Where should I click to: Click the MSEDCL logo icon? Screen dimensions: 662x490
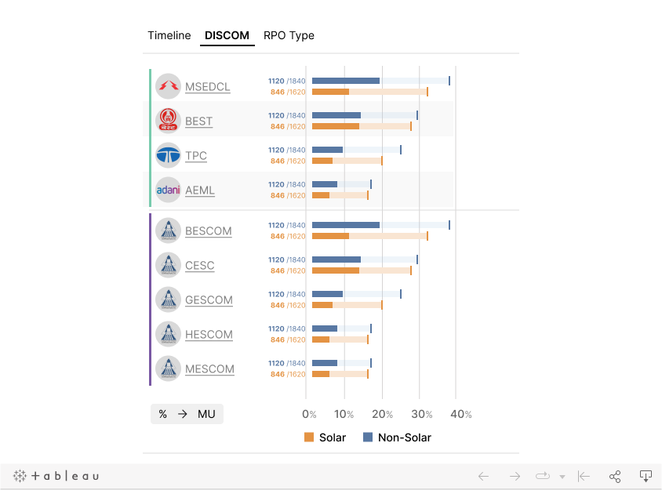coord(168,86)
